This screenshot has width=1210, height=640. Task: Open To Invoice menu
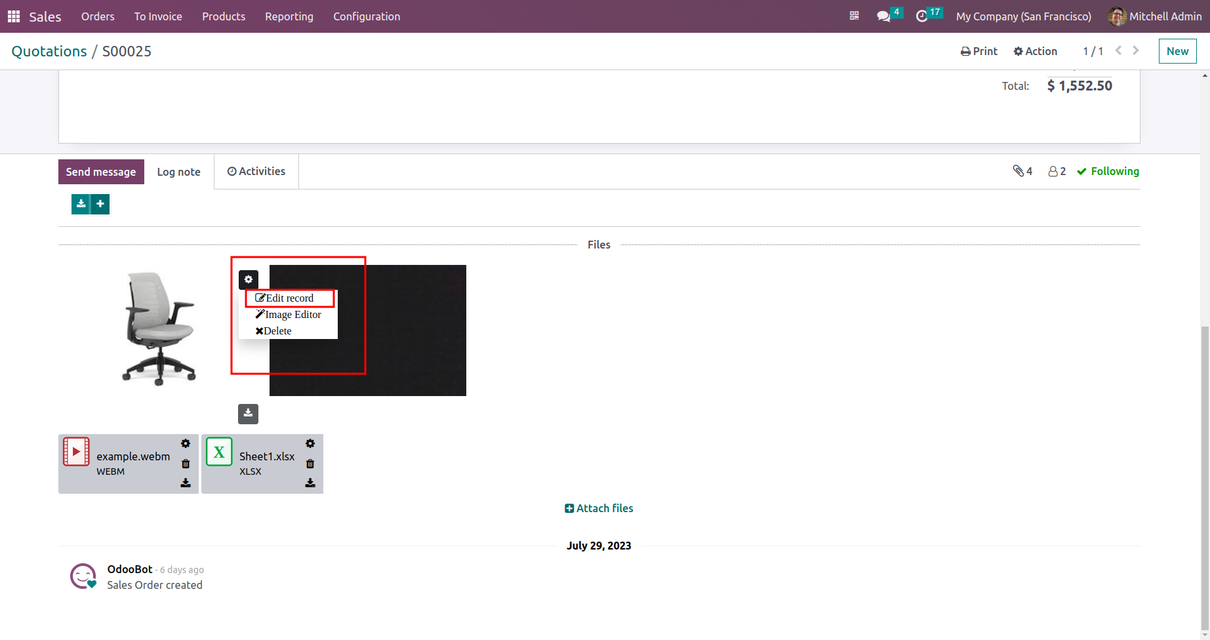158,16
